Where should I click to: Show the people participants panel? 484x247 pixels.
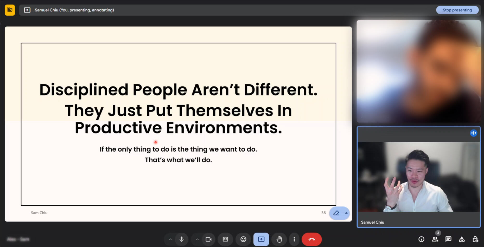point(435,239)
